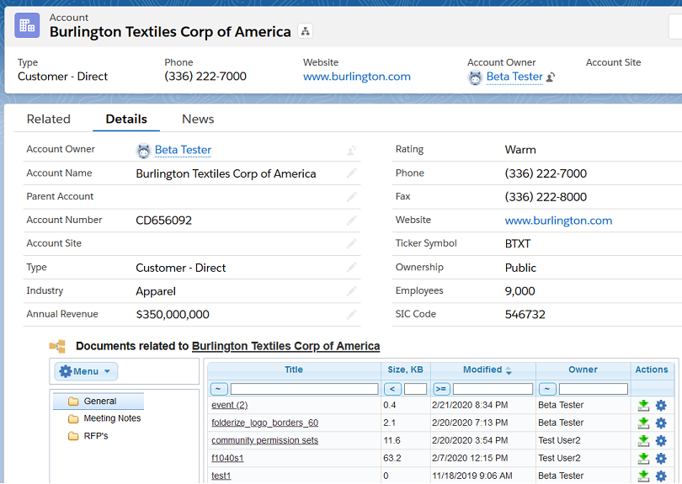Open the Menu dropdown in Documents panel

[x=86, y=371]
